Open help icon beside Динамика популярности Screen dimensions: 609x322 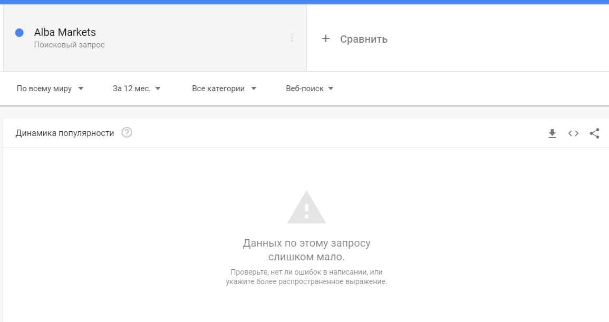(127, 132)
